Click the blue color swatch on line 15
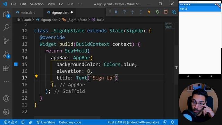This screenshot has width=222, height=125. pos(16,64)
